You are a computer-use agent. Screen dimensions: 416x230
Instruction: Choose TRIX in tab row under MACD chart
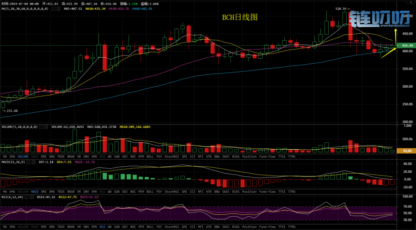[61, 191]
